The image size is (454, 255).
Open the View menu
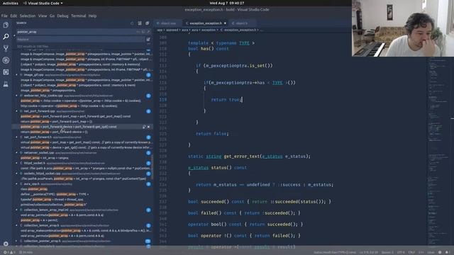(x=43, y=16)
